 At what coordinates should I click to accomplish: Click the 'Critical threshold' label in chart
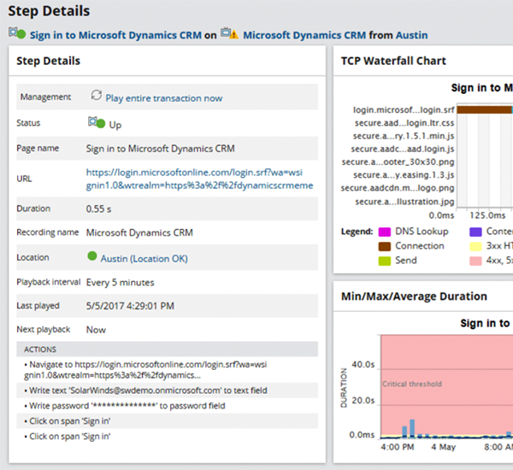[412, 384]
